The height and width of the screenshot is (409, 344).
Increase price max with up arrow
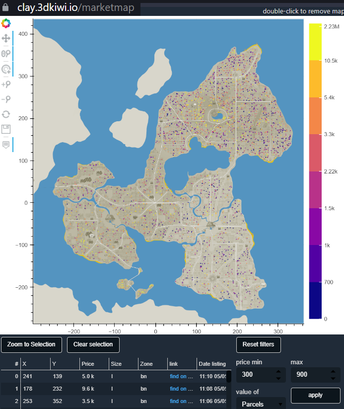[x=333, y=371]
